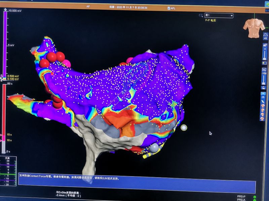The image size is (269, 201).
Task: Toggle the PRS-A green status indicator
Action: tap(255, 200)
